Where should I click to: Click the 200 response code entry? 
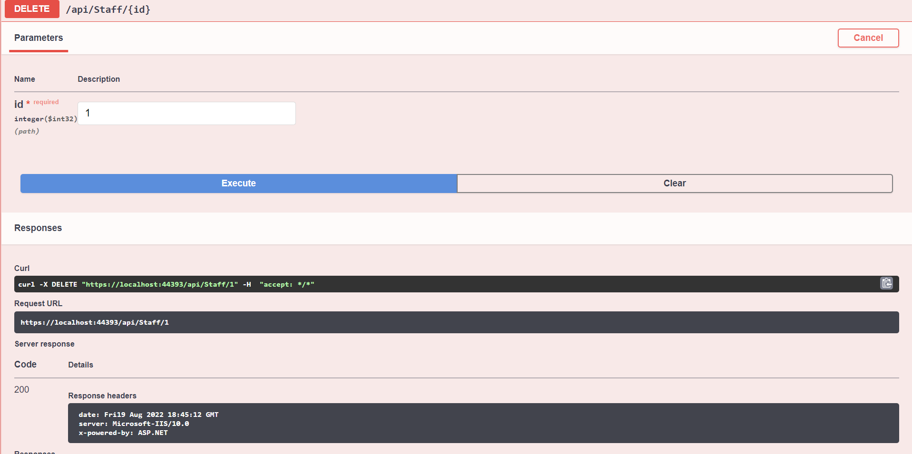point(21,389)
